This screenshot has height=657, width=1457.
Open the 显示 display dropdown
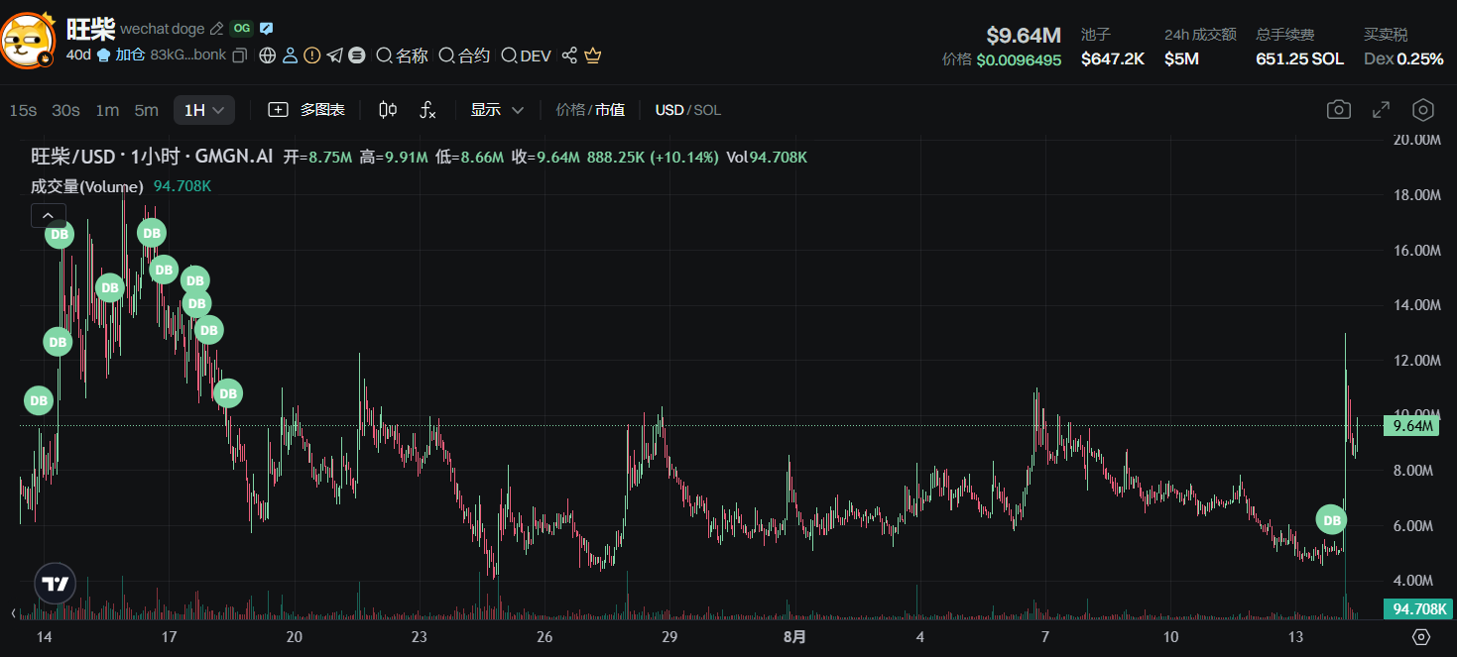coord(497,110)
